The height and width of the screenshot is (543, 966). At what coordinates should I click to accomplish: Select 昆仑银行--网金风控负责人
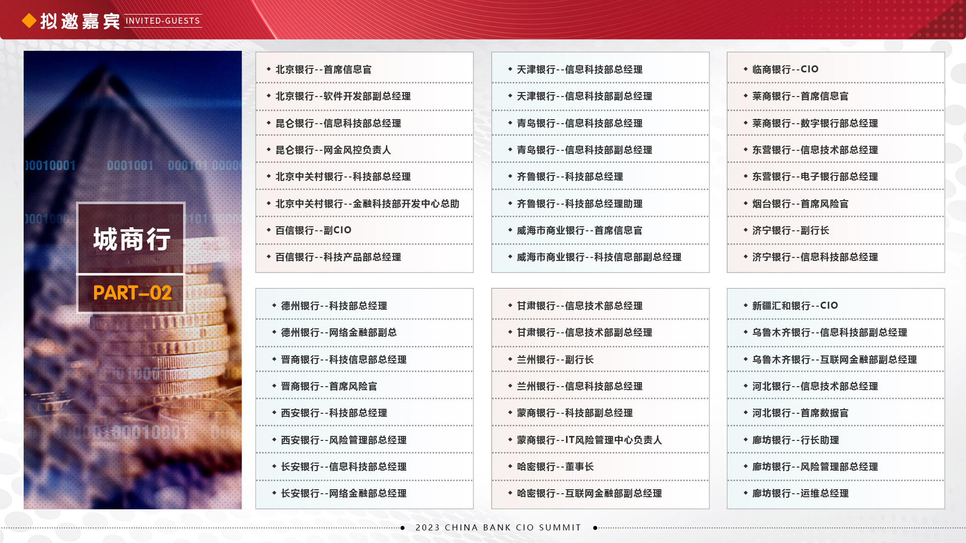[x=333, y=150]
